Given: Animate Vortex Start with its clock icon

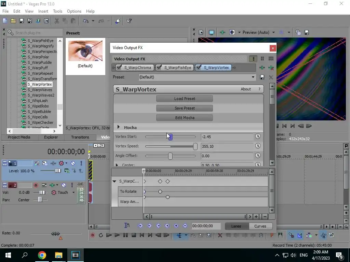Looking at the screenshot, I should tap(258, 136).
